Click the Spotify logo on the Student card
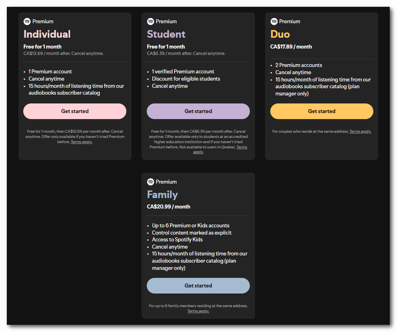397x332 pixels. (x=150, y=22)
